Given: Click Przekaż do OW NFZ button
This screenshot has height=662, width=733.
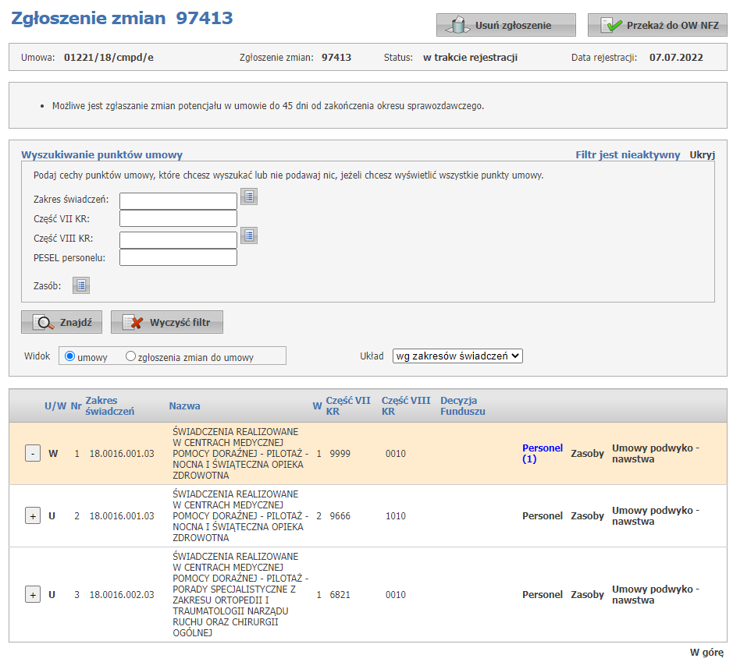Looking at the screenshot, I should click(657, 25).
